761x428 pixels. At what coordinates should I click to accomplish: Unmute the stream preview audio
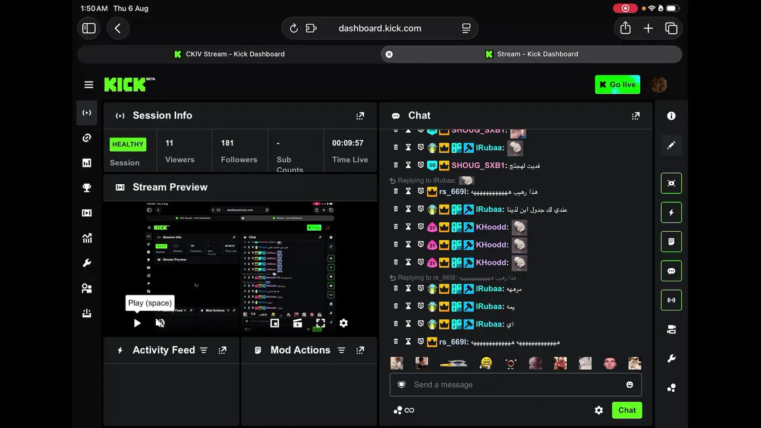pos(160,323)
